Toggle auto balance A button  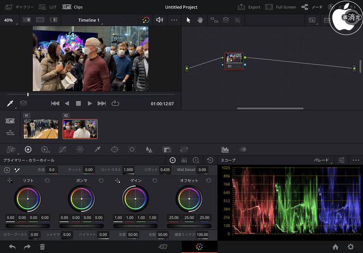7,170
